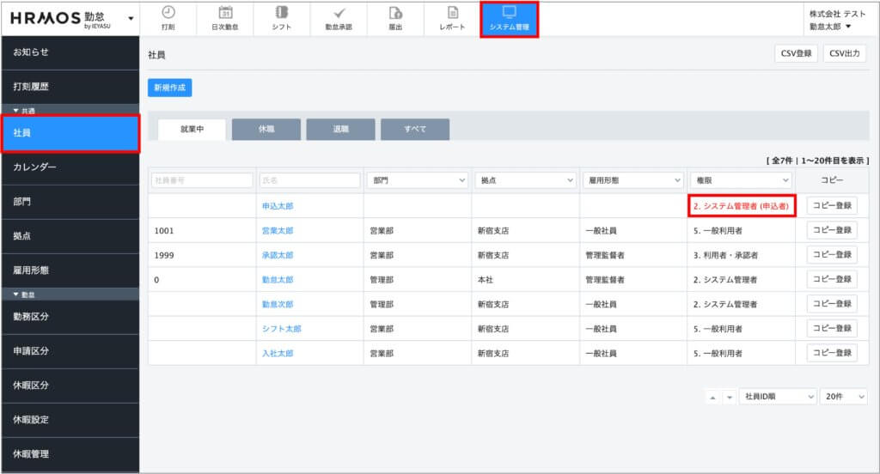Click the 新規作成 button
The height and width of the screenshot is (474, 880).
(x=168, y=88)
